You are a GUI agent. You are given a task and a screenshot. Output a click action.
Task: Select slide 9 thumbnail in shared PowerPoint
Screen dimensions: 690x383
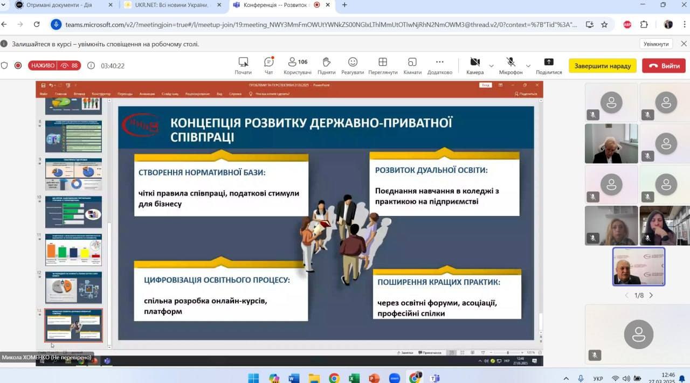tap(73, 174)
